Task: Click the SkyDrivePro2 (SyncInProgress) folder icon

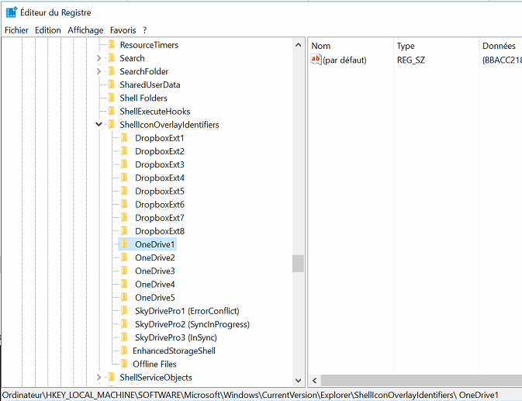Action: point(124,324)
